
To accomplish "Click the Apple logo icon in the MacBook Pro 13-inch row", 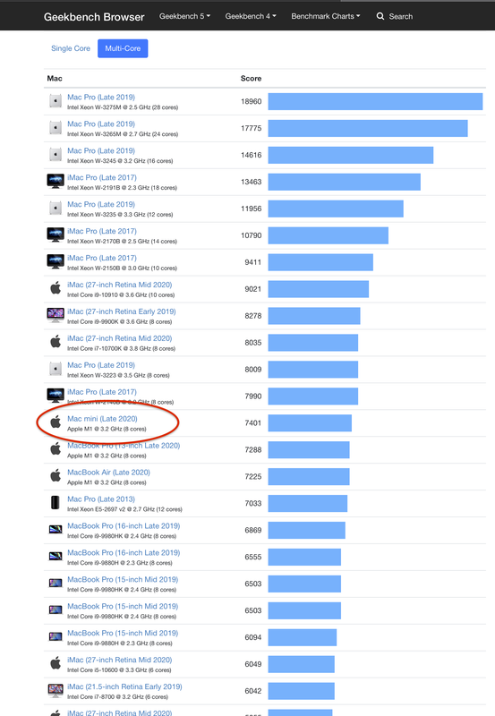I will click(x=55, y=449).
